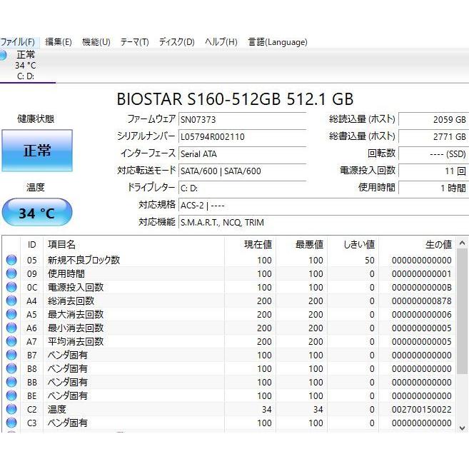Image resolution: width=469 pixels, height=469 pixels.
Task: Click the scroll up arrow of SMART list
Action: 462,243
